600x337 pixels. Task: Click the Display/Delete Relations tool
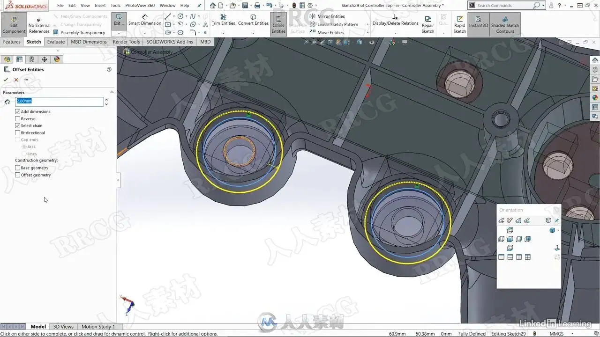tap(395, 20)
